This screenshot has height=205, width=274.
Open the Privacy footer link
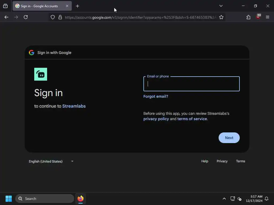click(x=222, y=161)
